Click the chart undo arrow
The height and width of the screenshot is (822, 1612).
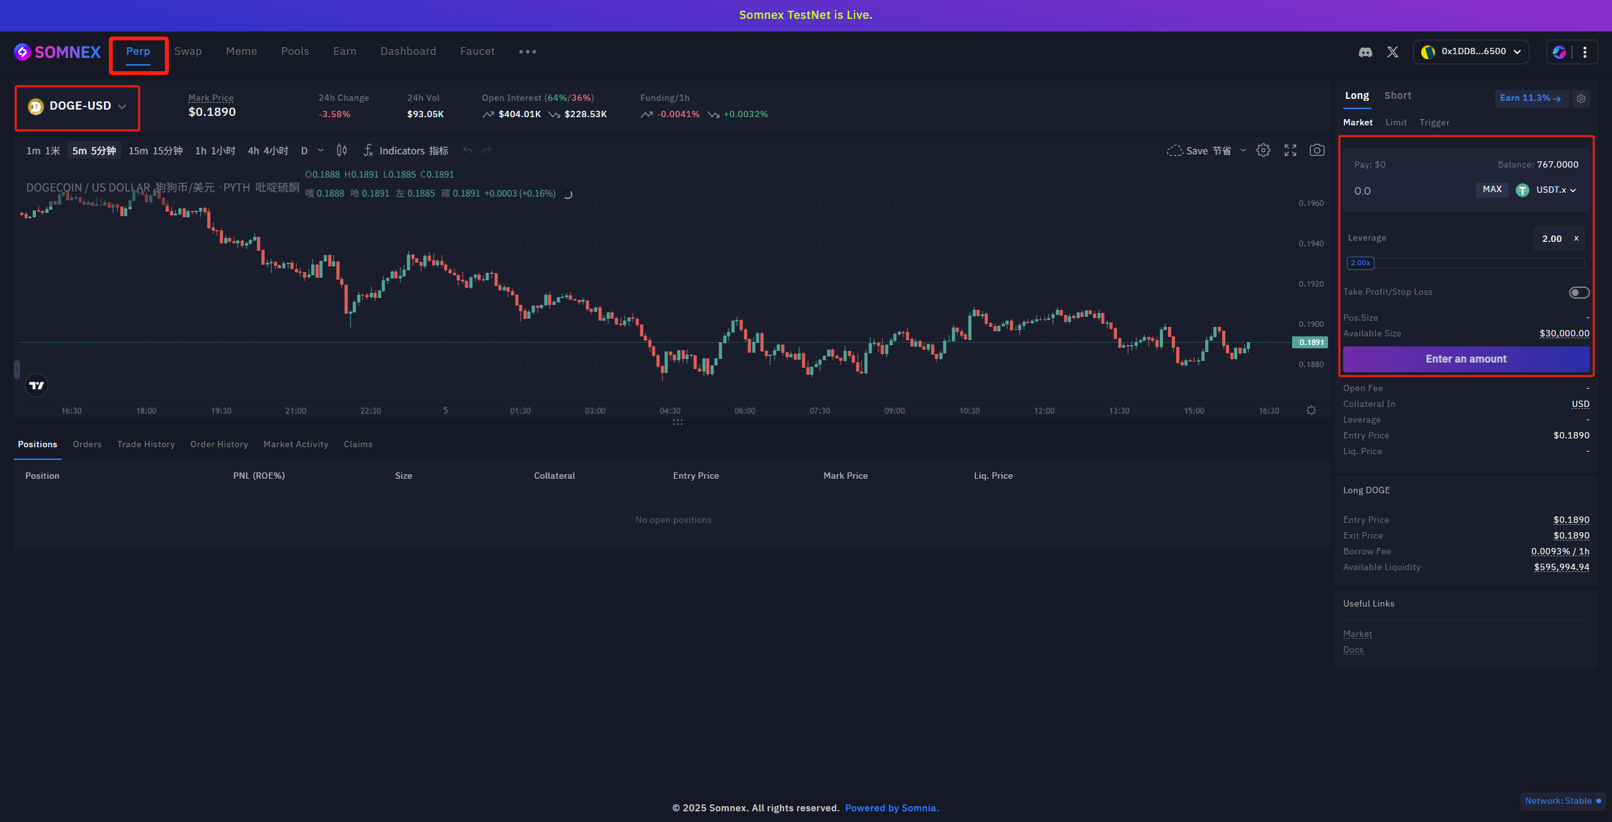(x=467, y=151)
